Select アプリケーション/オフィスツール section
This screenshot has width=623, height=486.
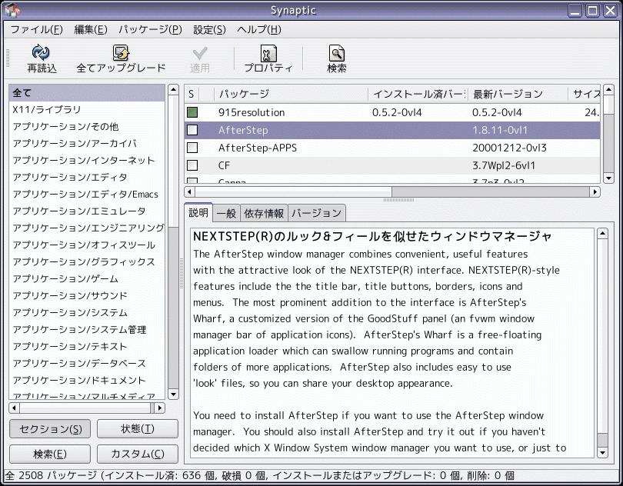87,245
